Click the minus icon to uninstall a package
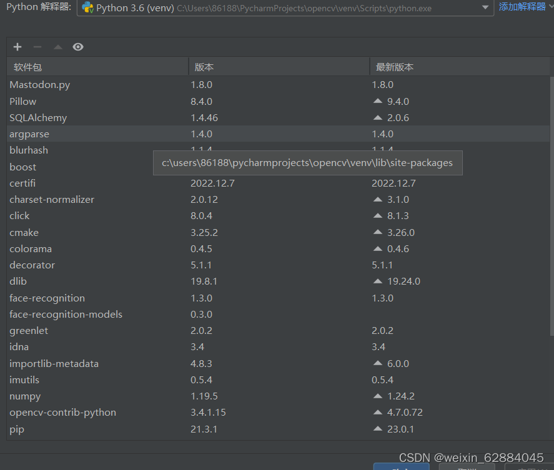The image size is (554, 470). pyautogui.click(x=37, y=47)
